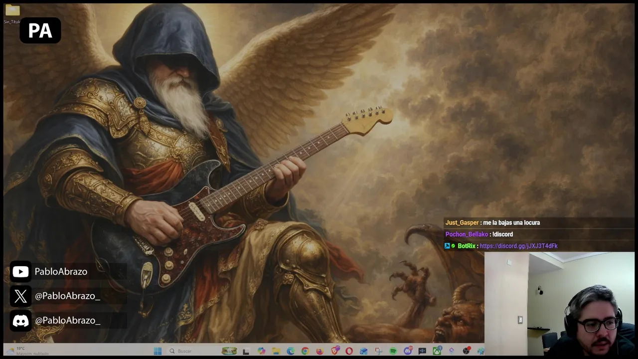
Task: Launch Opera browser from the taskbar
Action: 349,351
